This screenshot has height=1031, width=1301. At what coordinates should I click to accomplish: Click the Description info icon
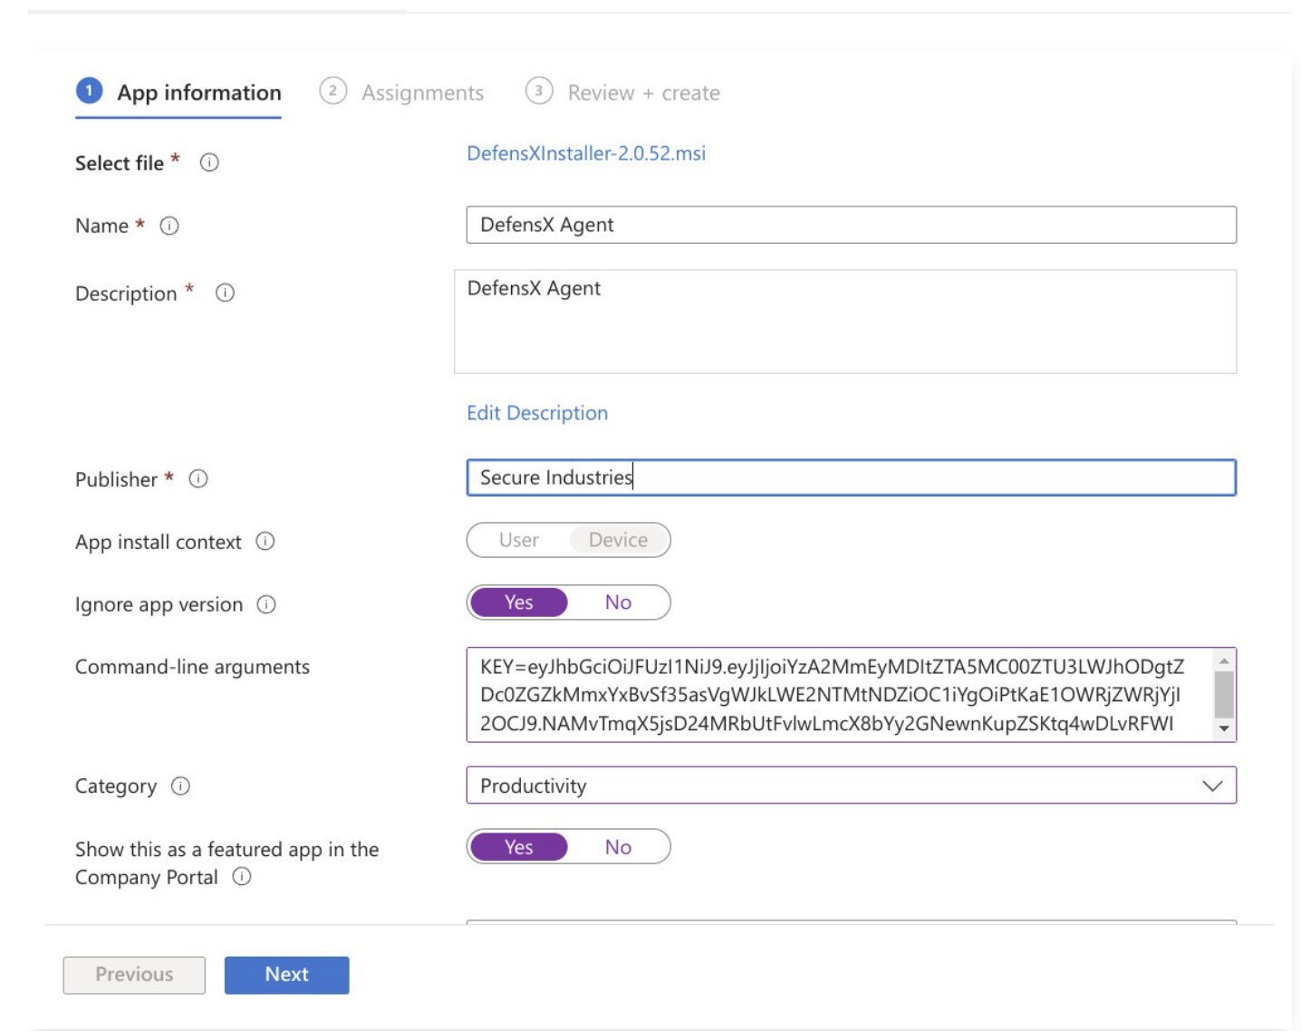tap(225, 293)
